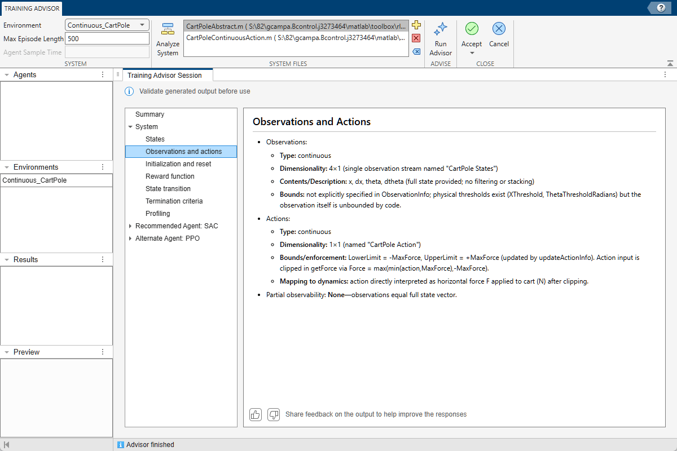Open the Accept dropdown arrow
The height and width of the screenshot is (451, 677).
tap(472, 54)
